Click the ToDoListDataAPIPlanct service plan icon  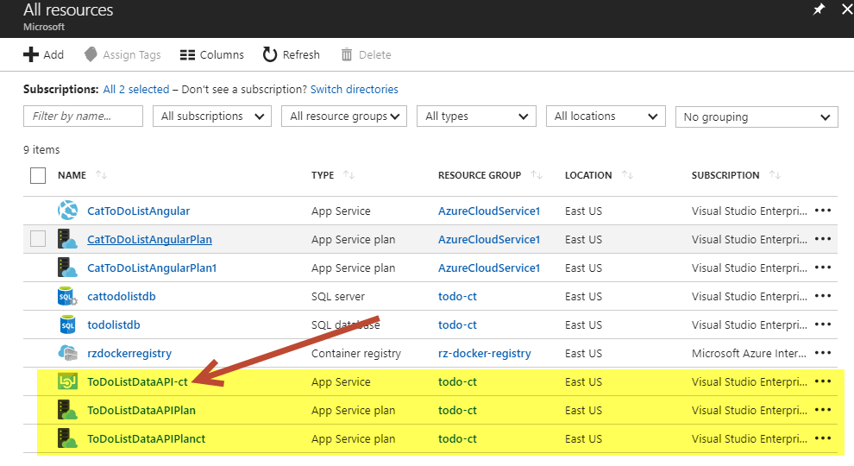point(67,438)
